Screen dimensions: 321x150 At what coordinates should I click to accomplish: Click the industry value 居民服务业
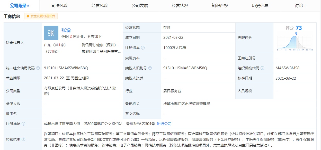click(x=172, y=91)
